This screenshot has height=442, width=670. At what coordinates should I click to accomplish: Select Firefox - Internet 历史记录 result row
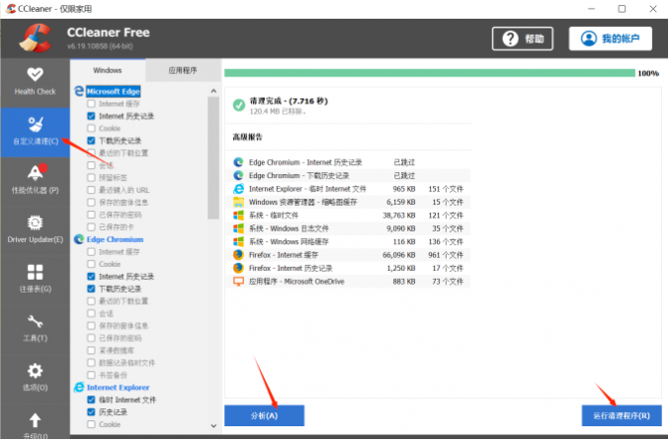click(x=348, y=268)
